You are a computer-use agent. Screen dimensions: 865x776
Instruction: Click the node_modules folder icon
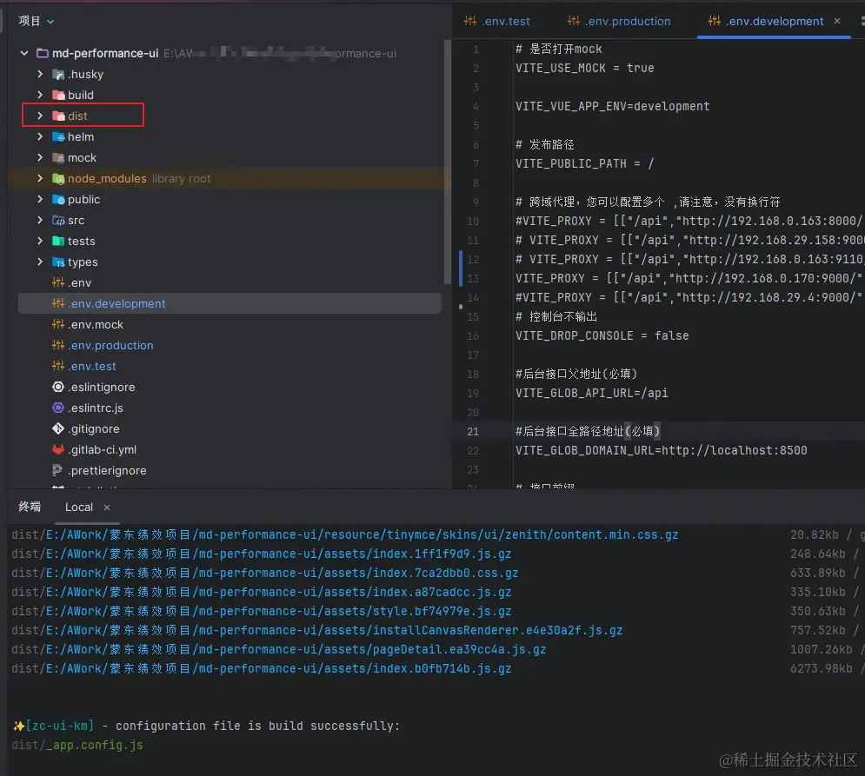(x=58, y=179)
